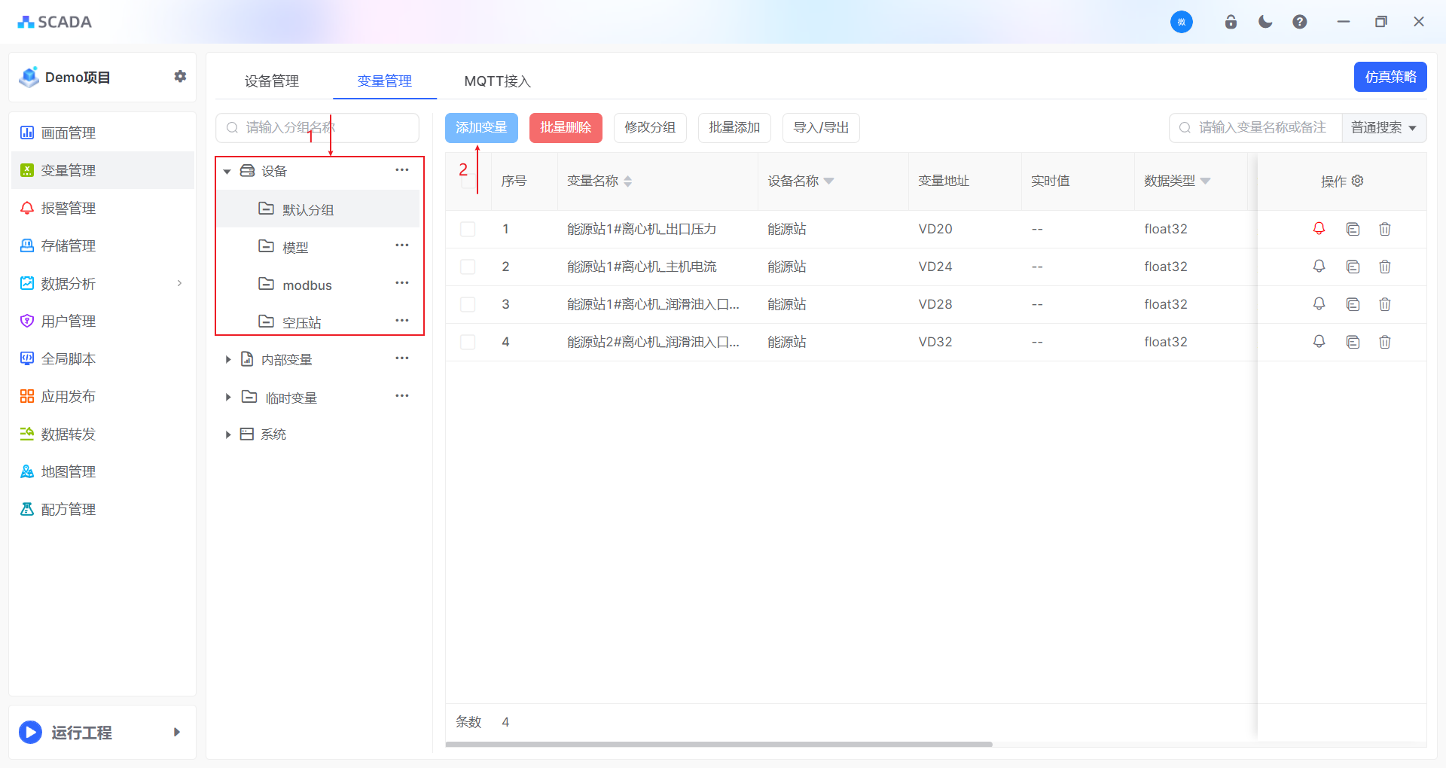Click the 仿真策略 button

pos(1390,77)
